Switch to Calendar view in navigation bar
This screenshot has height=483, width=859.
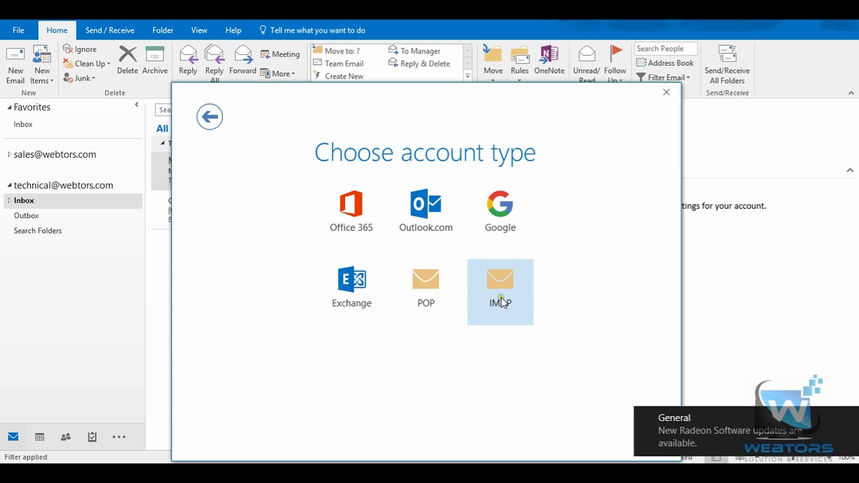click(40, 437)
